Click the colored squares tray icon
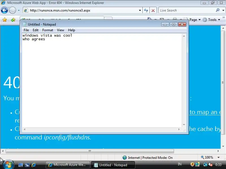 click(x=197, y=164)
